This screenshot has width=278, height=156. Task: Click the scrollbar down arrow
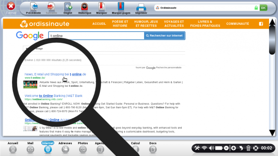272,132
